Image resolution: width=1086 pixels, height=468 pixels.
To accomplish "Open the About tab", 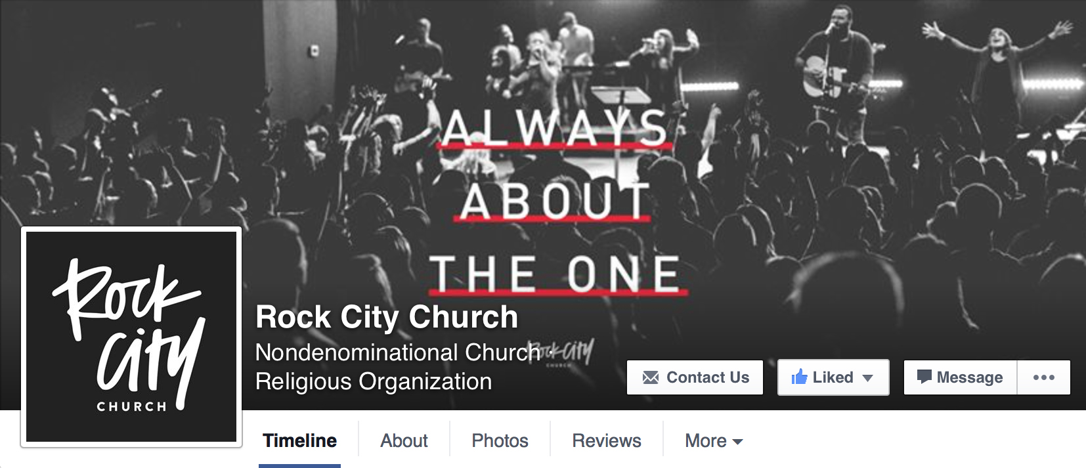I will click(x=404, y=440).
